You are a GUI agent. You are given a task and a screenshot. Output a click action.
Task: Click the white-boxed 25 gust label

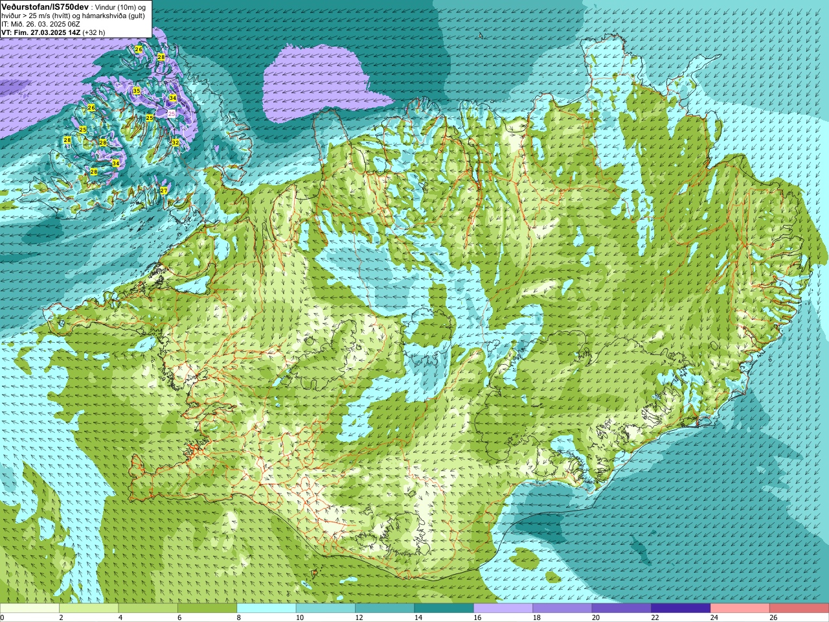click(x=172, y=113)
